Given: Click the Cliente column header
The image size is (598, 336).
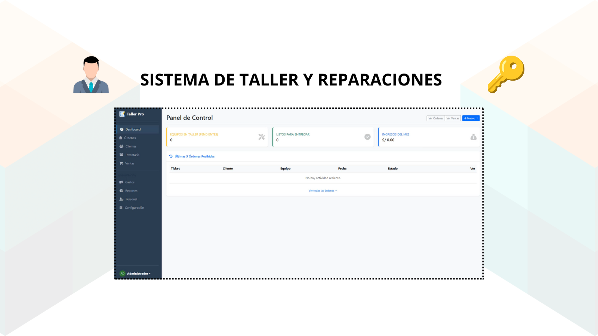Looking at the screenshot, I should tap(228, 169).
